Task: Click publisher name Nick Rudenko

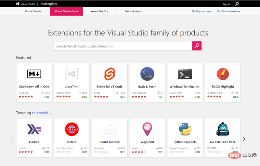Action: (139, 93)
